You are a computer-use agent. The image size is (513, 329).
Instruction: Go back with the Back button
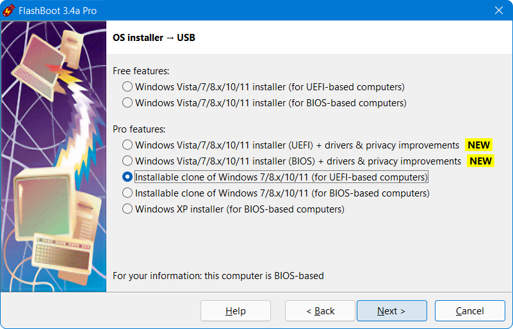[x=320, y=311]
